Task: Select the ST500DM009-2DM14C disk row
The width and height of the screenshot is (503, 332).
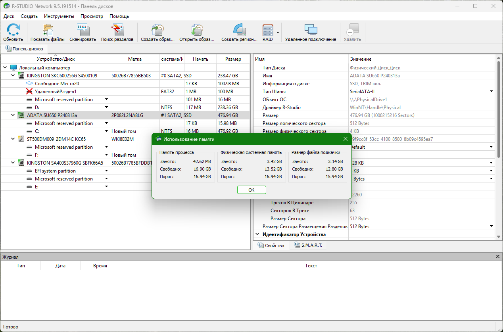Action: [56, 139]
